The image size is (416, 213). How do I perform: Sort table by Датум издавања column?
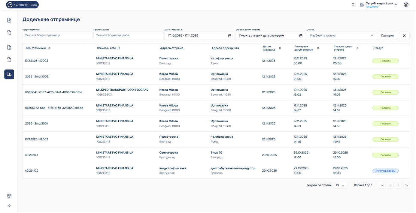280,48
